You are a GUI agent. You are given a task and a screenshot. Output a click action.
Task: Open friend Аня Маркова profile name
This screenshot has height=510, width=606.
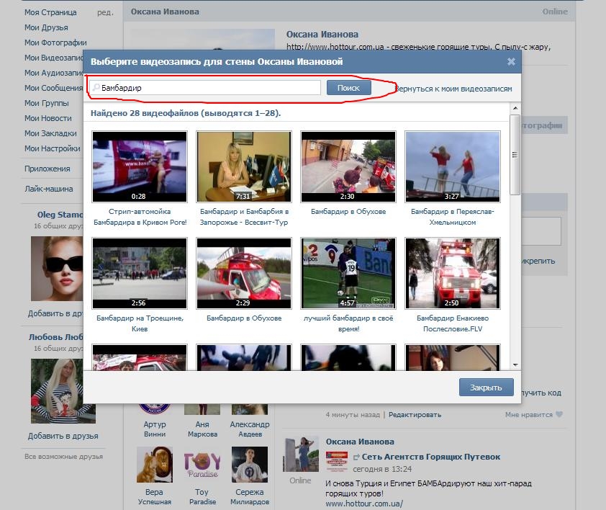[202, 429]
